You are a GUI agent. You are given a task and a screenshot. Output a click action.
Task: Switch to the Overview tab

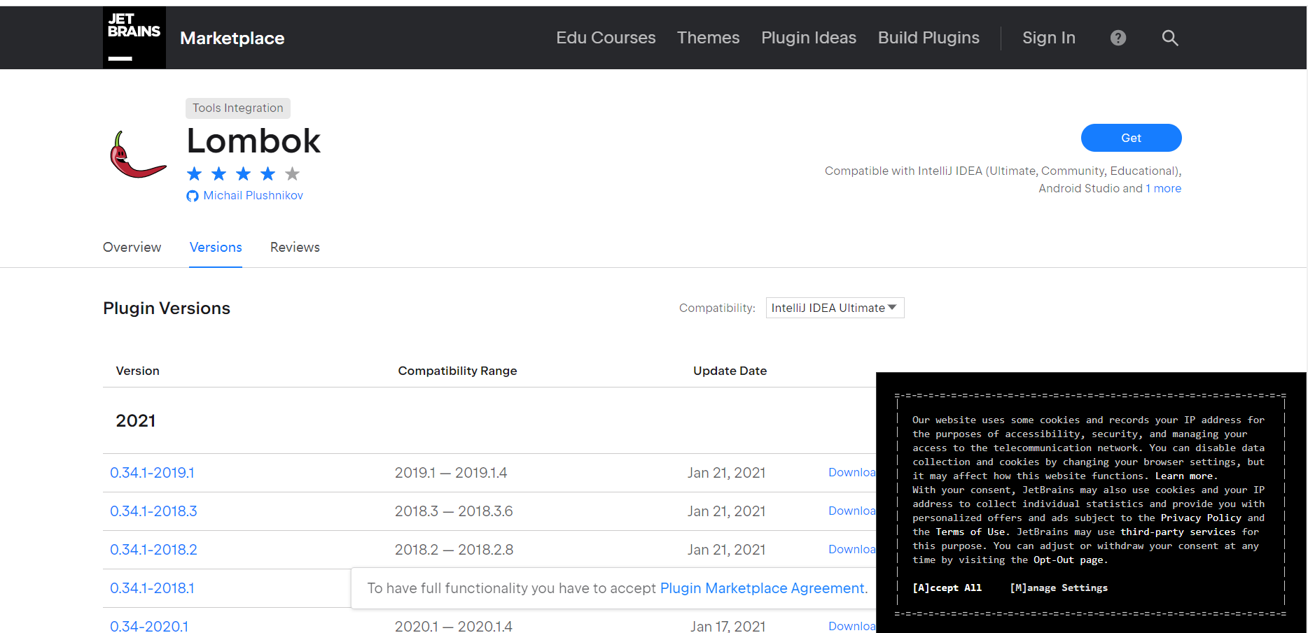click(132, 248)
